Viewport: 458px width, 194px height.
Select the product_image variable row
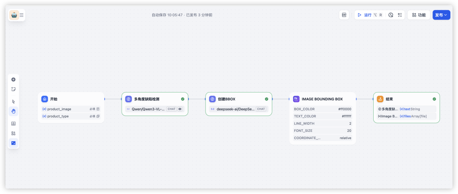[x=71, y=109]
